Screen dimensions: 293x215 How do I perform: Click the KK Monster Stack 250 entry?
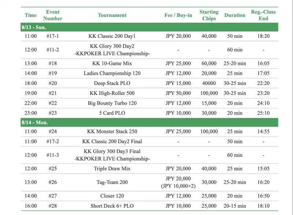tap(112, 131)
